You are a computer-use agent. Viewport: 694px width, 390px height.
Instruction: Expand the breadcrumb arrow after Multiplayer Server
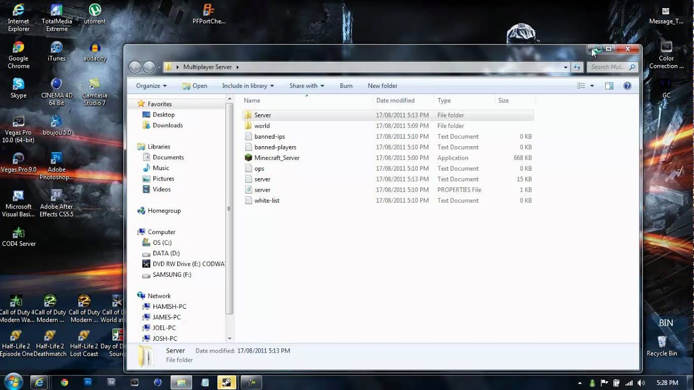pos(237,67)
